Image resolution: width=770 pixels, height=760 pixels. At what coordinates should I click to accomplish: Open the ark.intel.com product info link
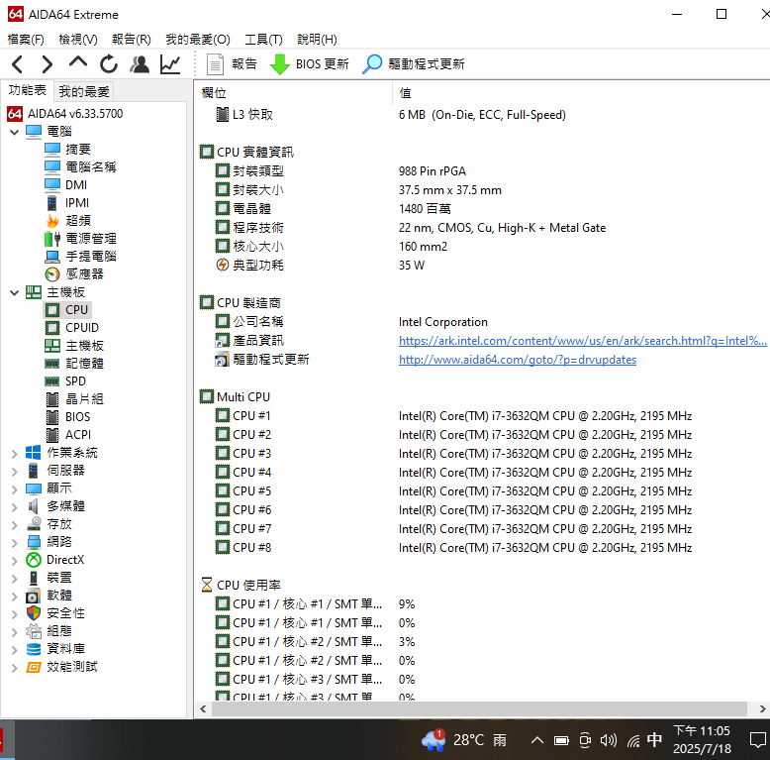coord(582,341)
